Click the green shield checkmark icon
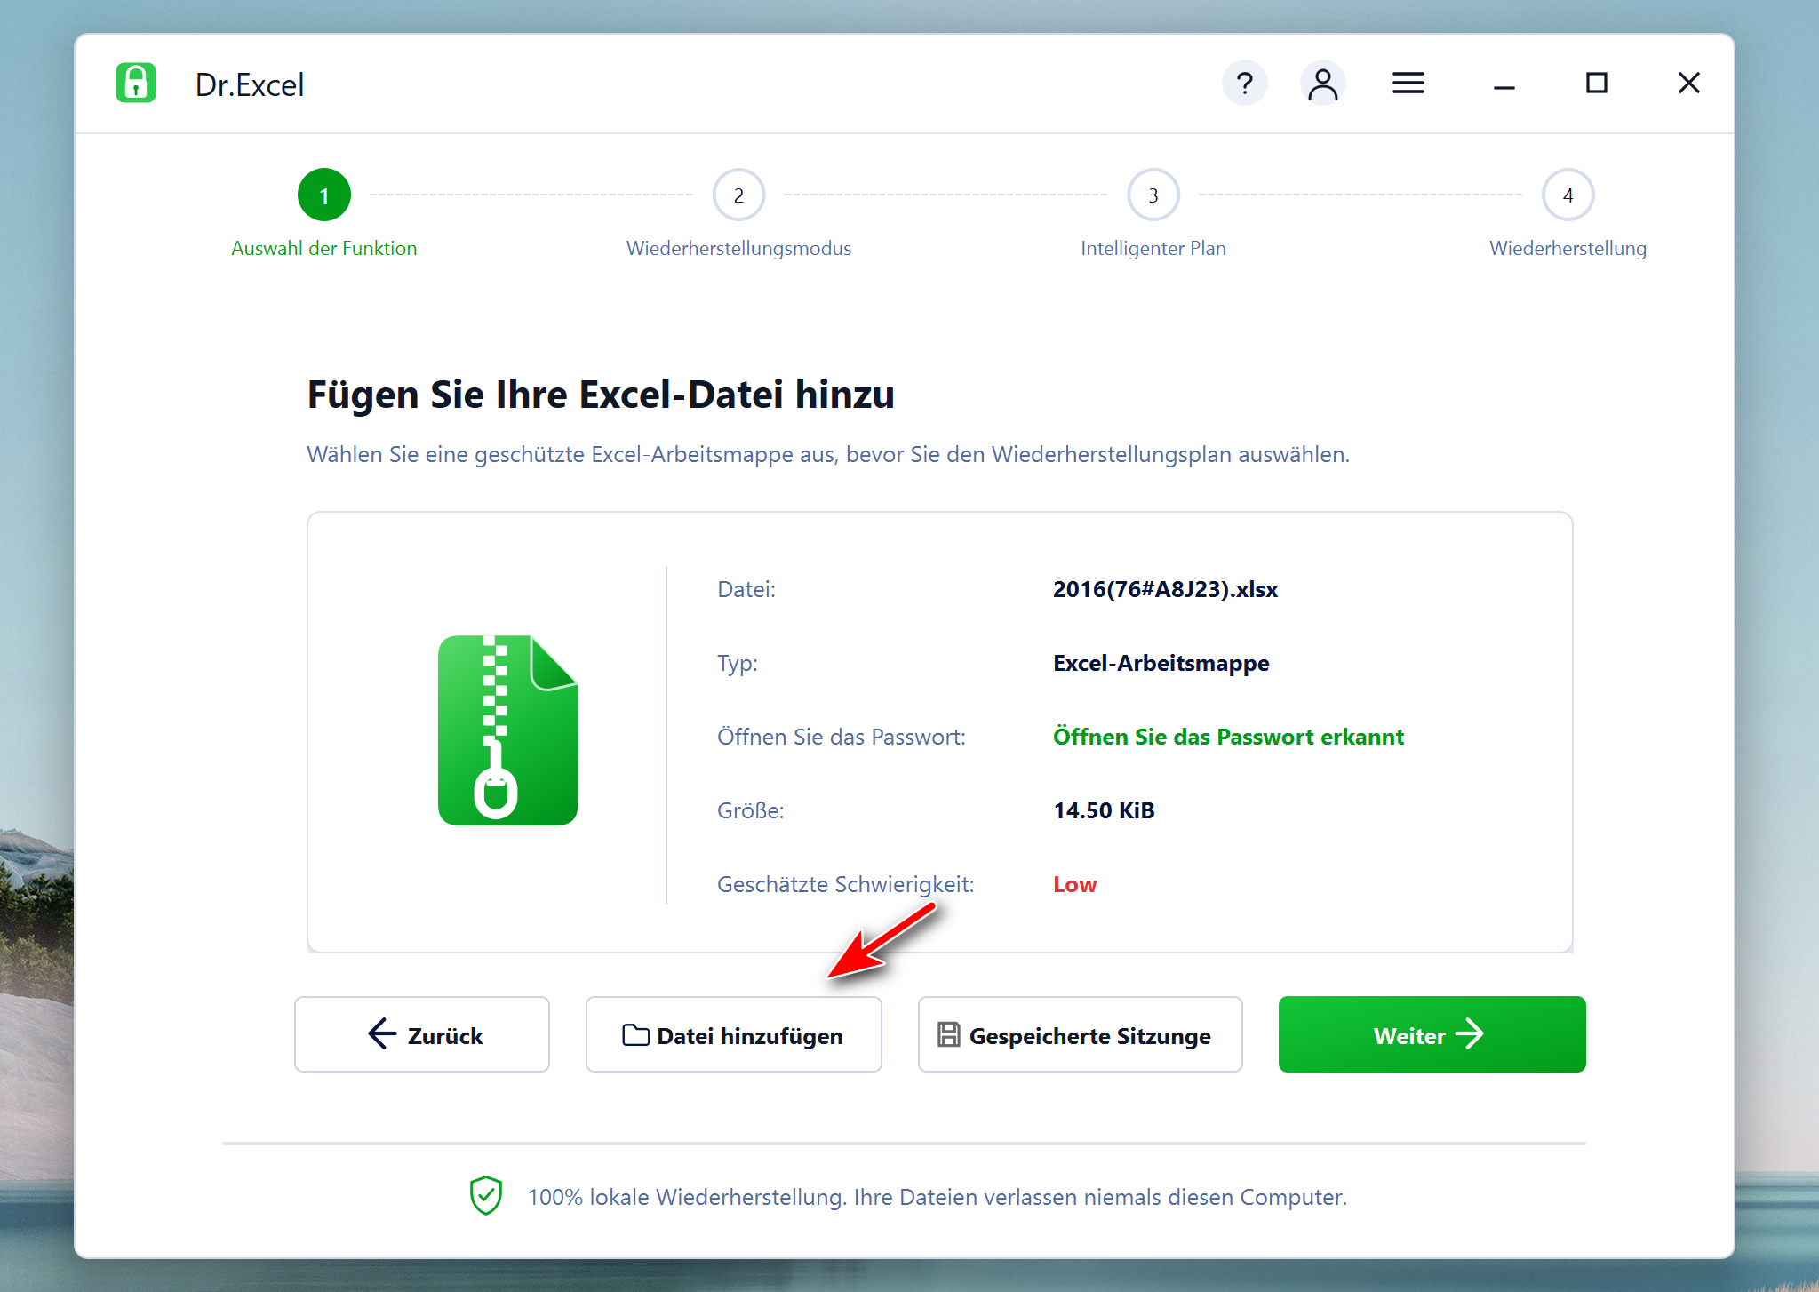Screen dimensions: 1819x1292 [486, 1195]
